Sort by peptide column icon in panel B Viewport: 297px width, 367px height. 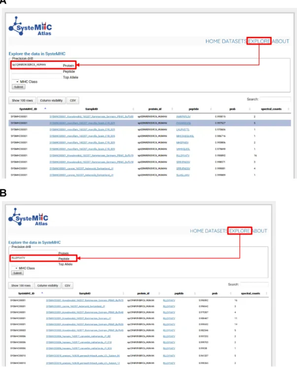[x=195, y=294]
